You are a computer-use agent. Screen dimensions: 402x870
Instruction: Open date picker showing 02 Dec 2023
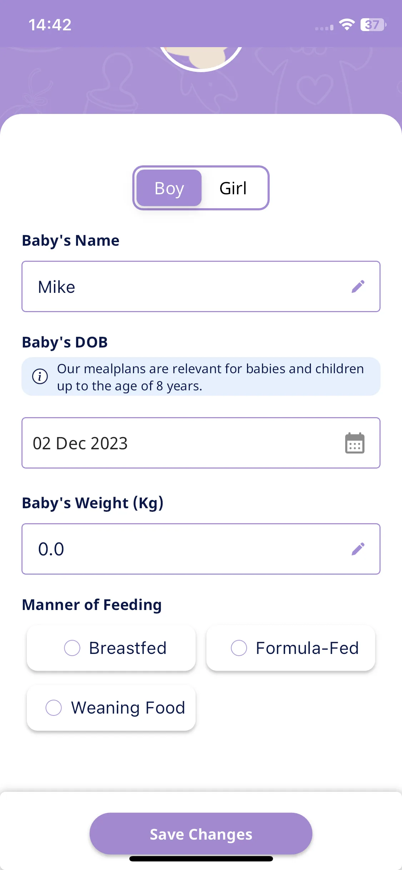click(x=201, y=443)
